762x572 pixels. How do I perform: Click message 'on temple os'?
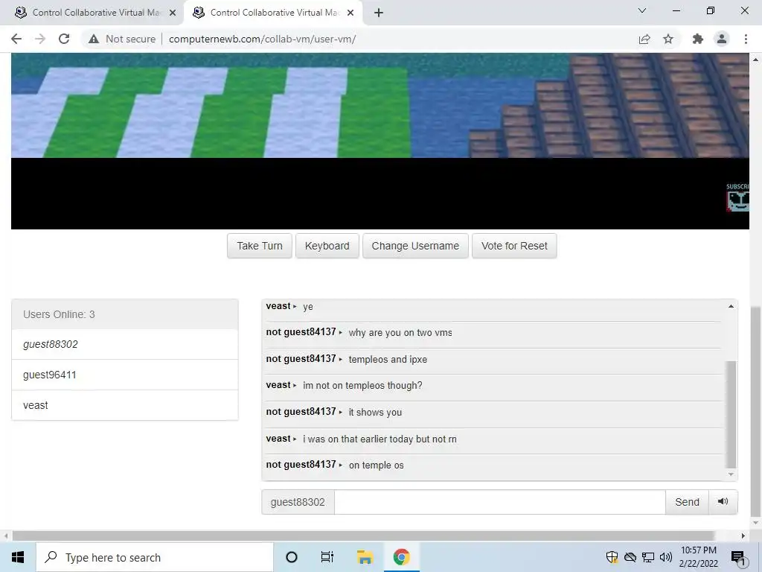[x=376, y=465]
